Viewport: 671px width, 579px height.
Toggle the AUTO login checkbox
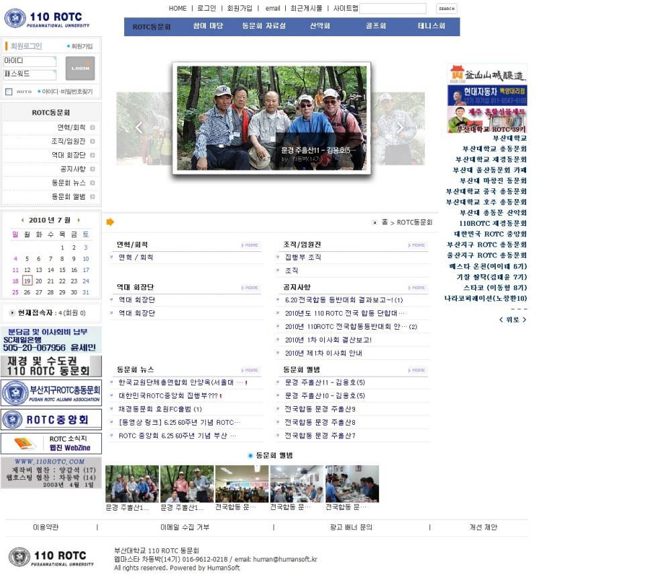[x=9, y=92]
